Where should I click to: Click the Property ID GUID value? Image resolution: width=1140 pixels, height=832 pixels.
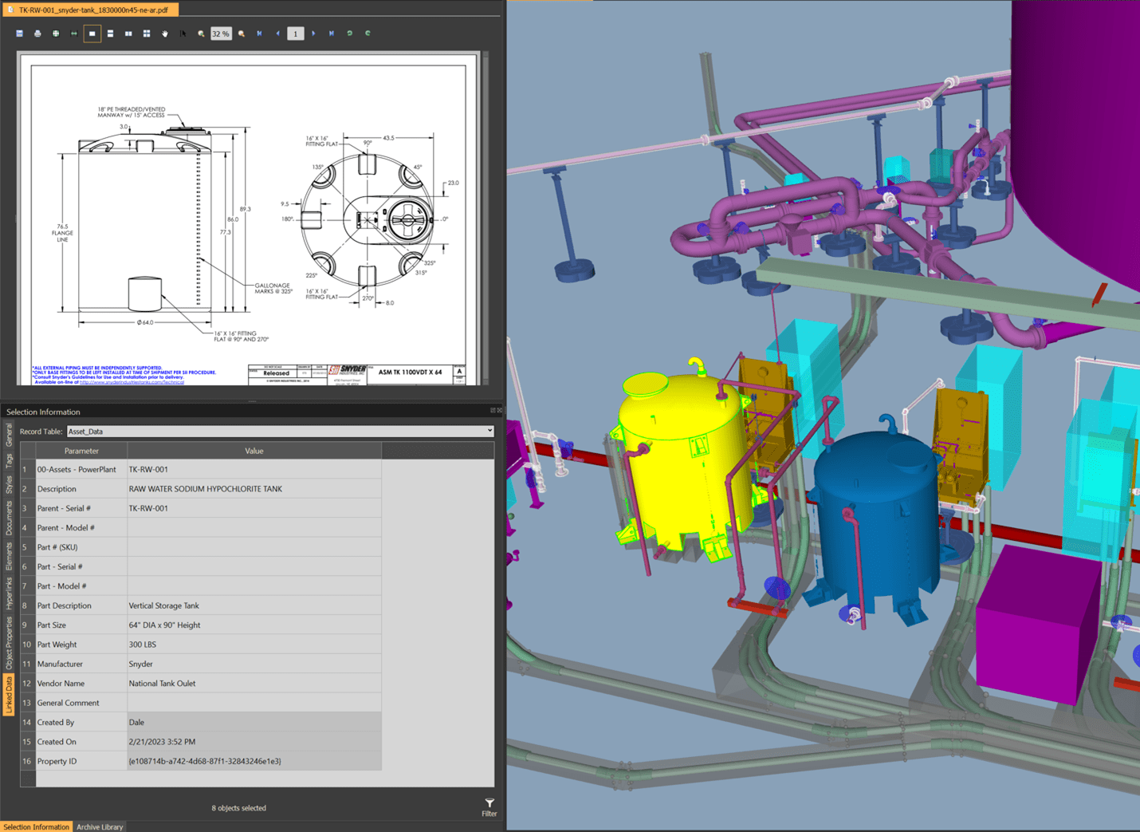coord(254,761)
